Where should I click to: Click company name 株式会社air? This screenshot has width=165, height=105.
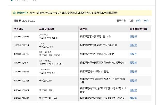(x=45, y=81)
